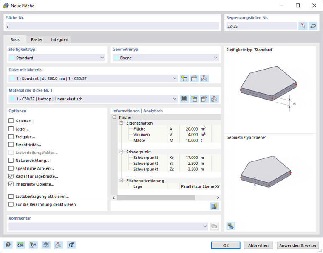Select the Schwerpunkt Xc value 17.000
This screenshot has width=323, height=253.
[x=192, y=158]
